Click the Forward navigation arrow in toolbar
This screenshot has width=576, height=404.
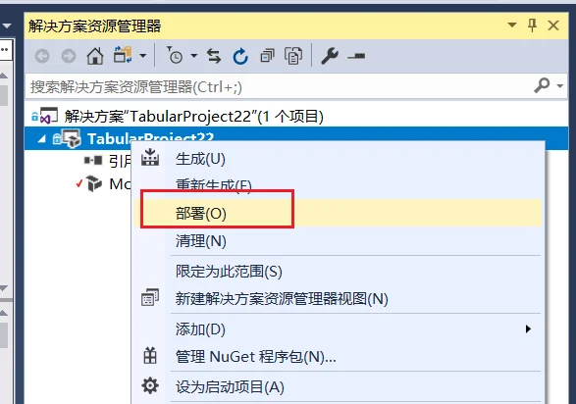tap(69, 56)
